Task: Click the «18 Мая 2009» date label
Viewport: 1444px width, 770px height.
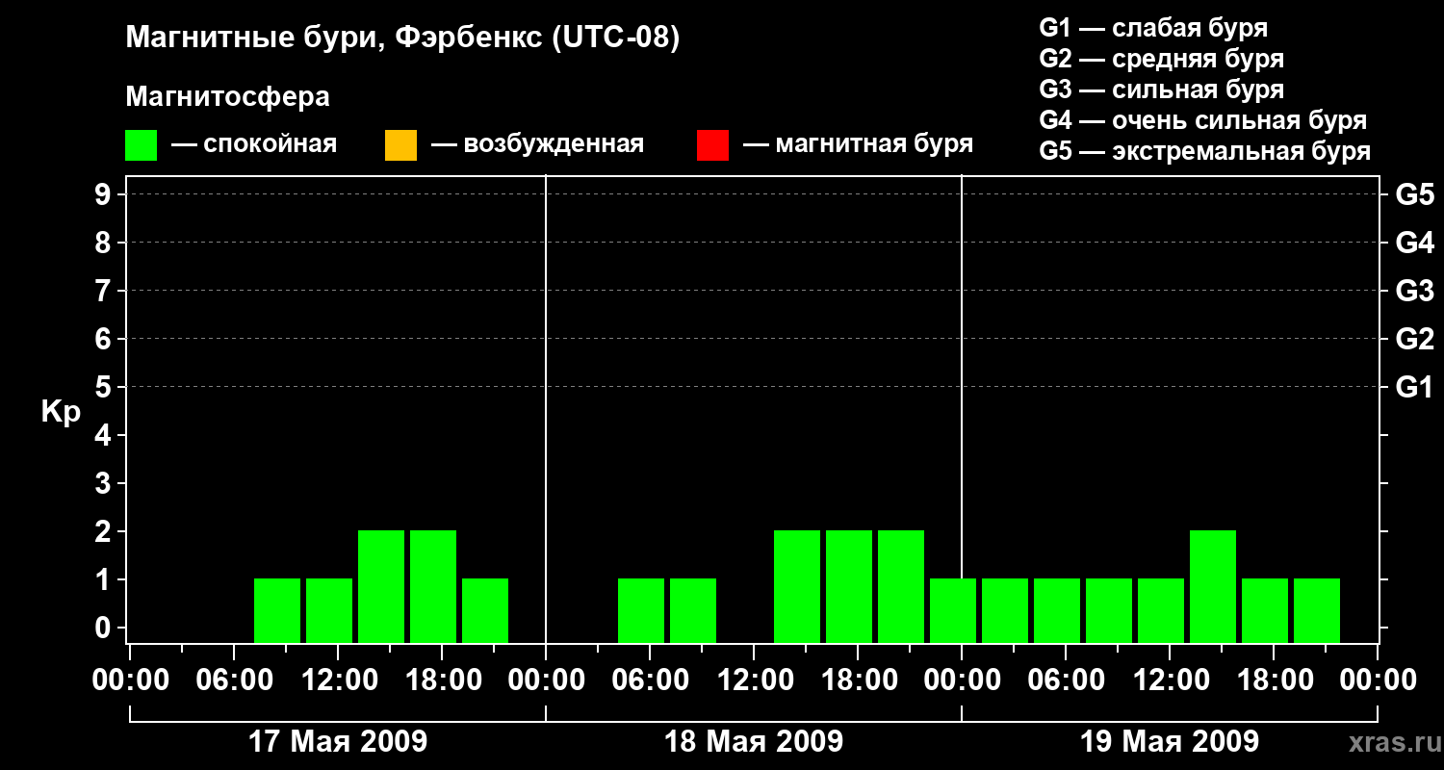Action: 754,742
